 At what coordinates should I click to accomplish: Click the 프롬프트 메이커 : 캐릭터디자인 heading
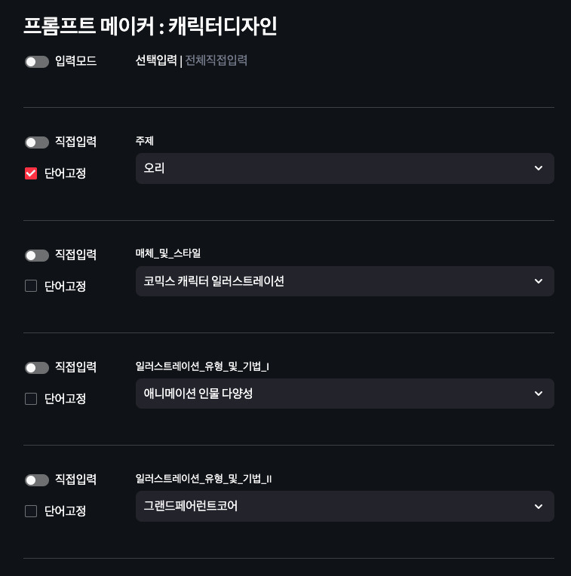pyautogui.click(x=150, y=26)
